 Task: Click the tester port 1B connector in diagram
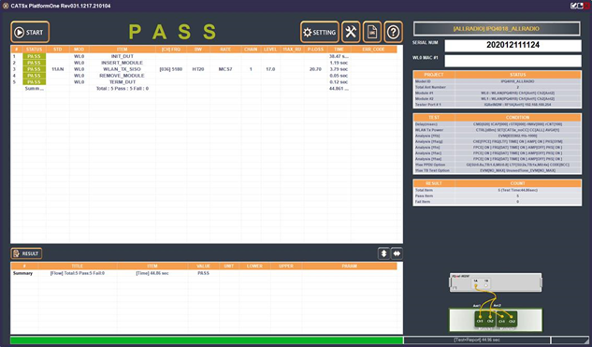coord(486,284)
